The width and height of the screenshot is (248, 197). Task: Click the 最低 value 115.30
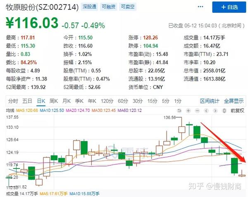[28, 46]
